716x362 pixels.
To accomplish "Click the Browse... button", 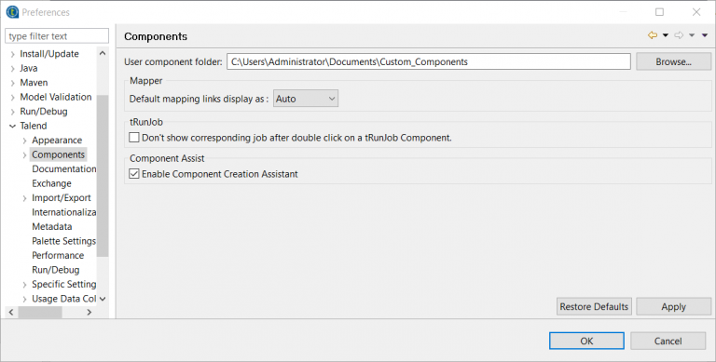I will 673,61.
